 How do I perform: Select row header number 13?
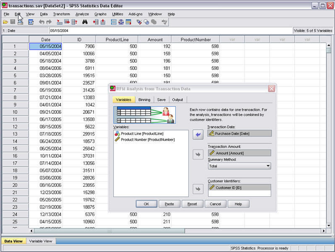[15, 134]
